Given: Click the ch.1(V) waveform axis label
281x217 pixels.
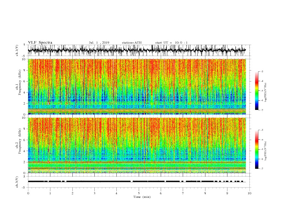Looking at the screenshot, I should pyautogui.click(x=17, y=50).
